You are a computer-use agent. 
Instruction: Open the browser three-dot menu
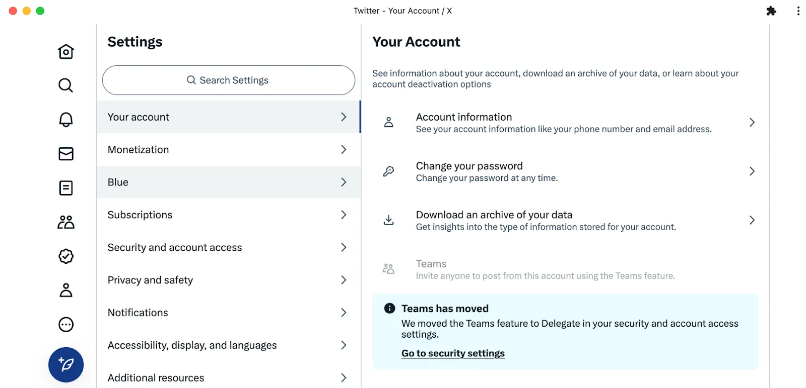tap(798, 11)
